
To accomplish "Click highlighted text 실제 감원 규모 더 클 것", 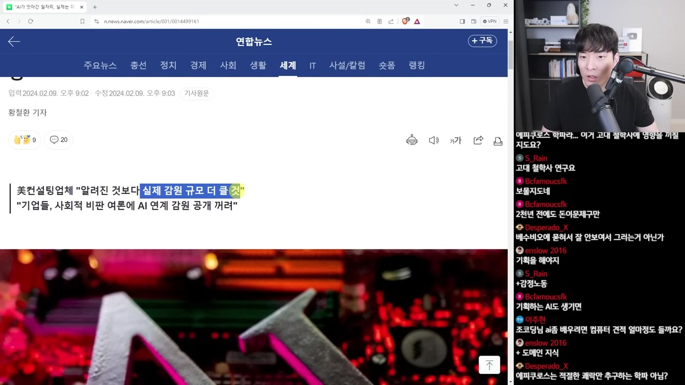I will 191,191.
